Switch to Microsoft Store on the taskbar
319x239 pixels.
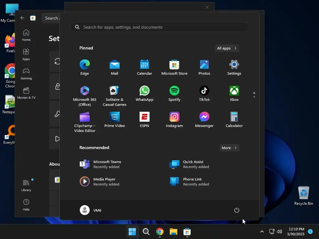(x=187, y=232)
